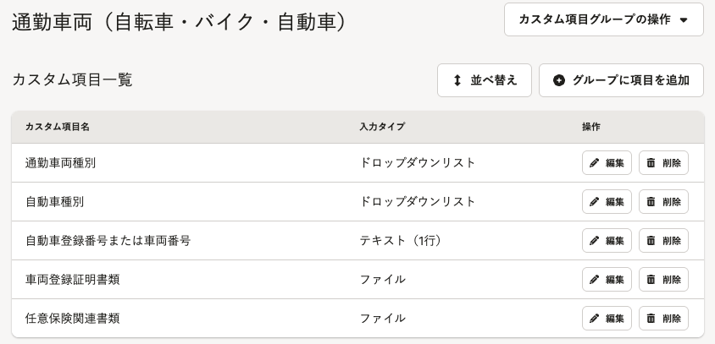
Task: Click the dropdown caret next to カスタム項目グループの操作
Action: click(x=683, y=20)
